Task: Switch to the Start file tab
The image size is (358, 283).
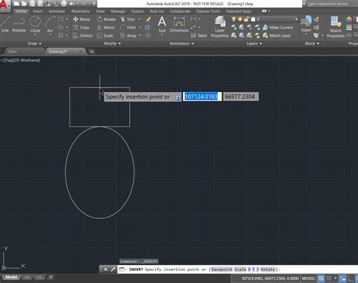Action: click(13, 51)
